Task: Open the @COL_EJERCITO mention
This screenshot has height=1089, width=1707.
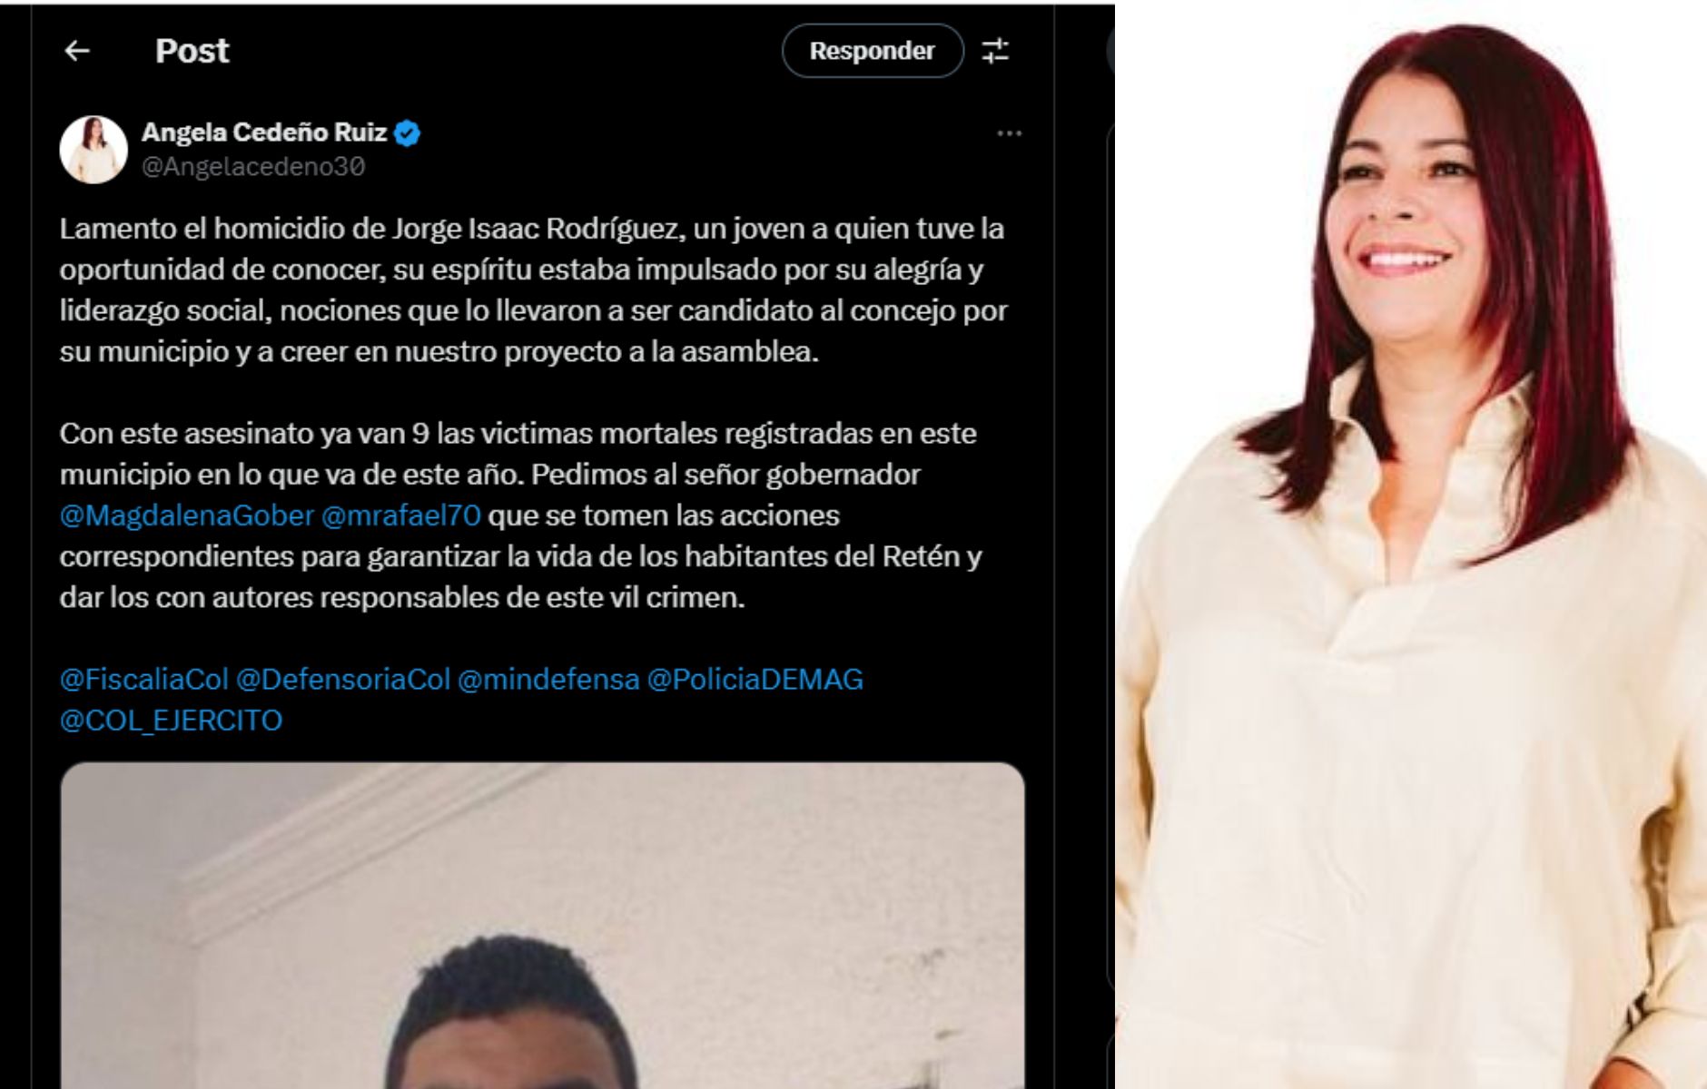Action: pyautogui.click(x=171, y=721)
